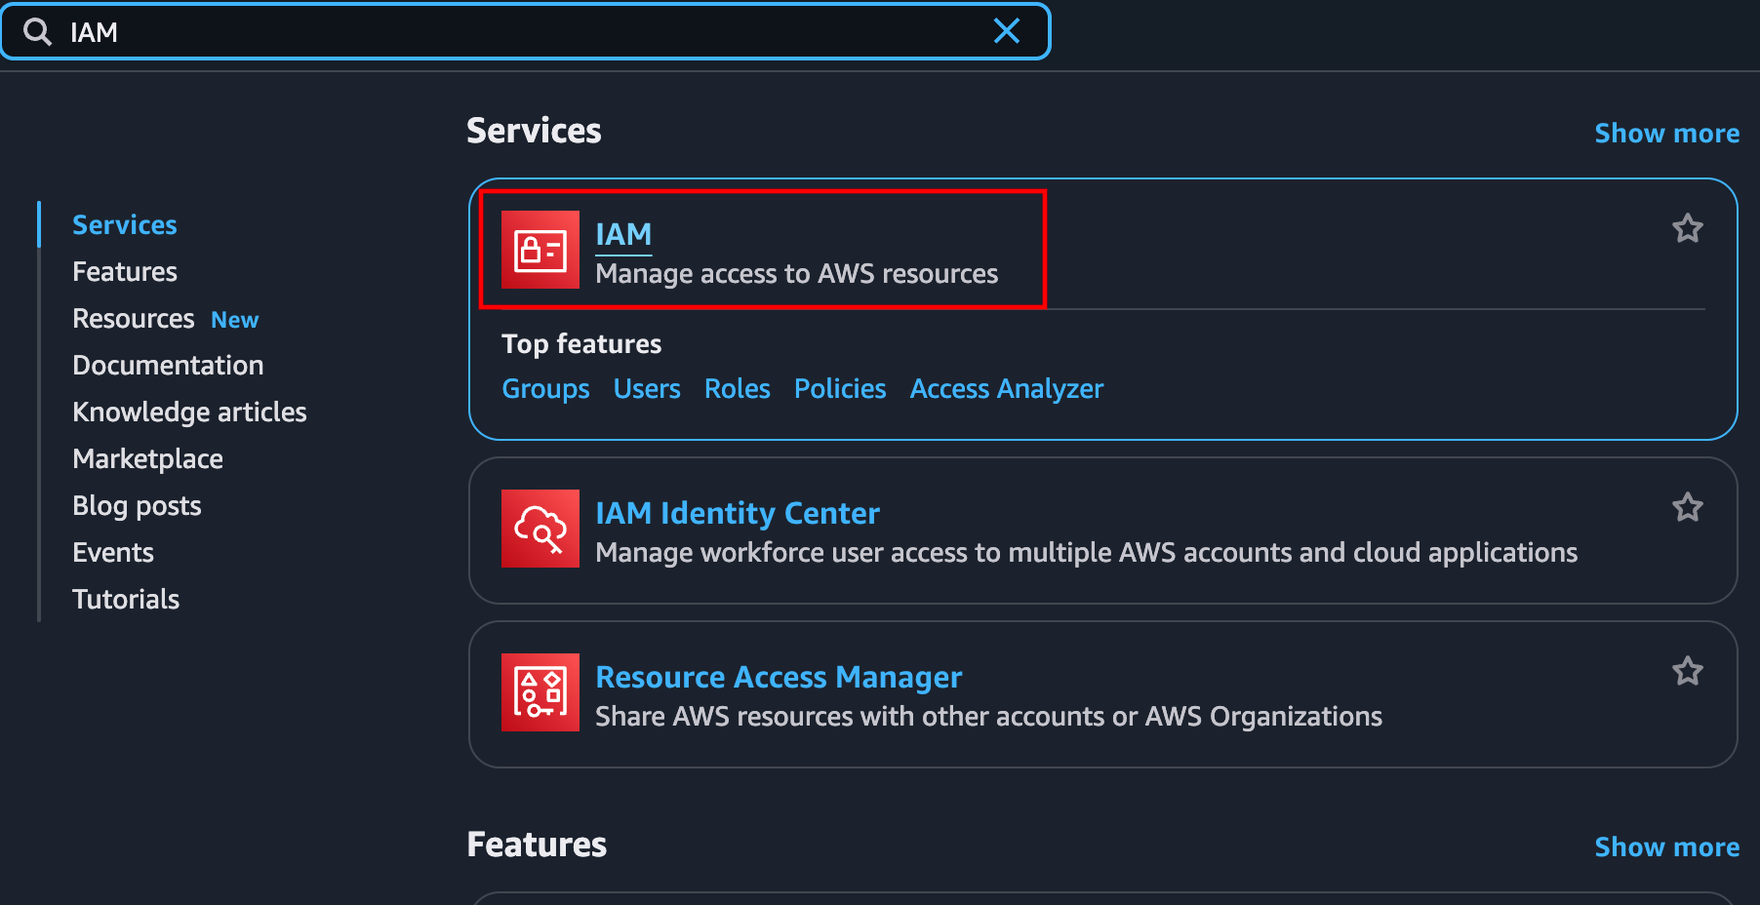The image size is (1760, 905).
Task: Open IAM from the search results
Action: coord(624,233)
